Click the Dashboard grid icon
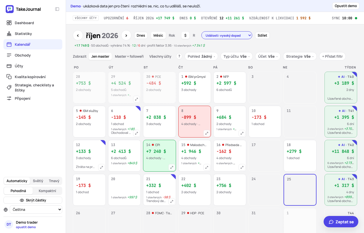364x233 pixels. coord(9,23)
